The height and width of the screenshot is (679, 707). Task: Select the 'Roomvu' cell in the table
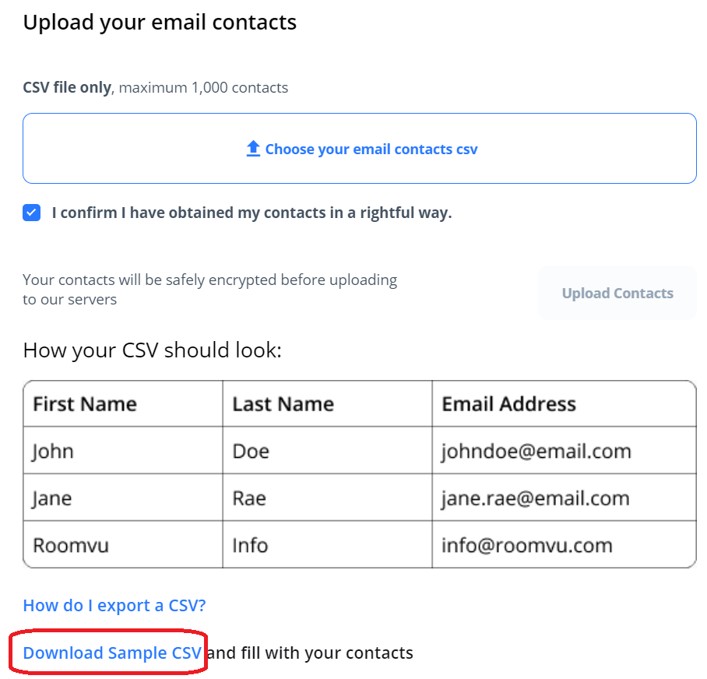(71, 544)
